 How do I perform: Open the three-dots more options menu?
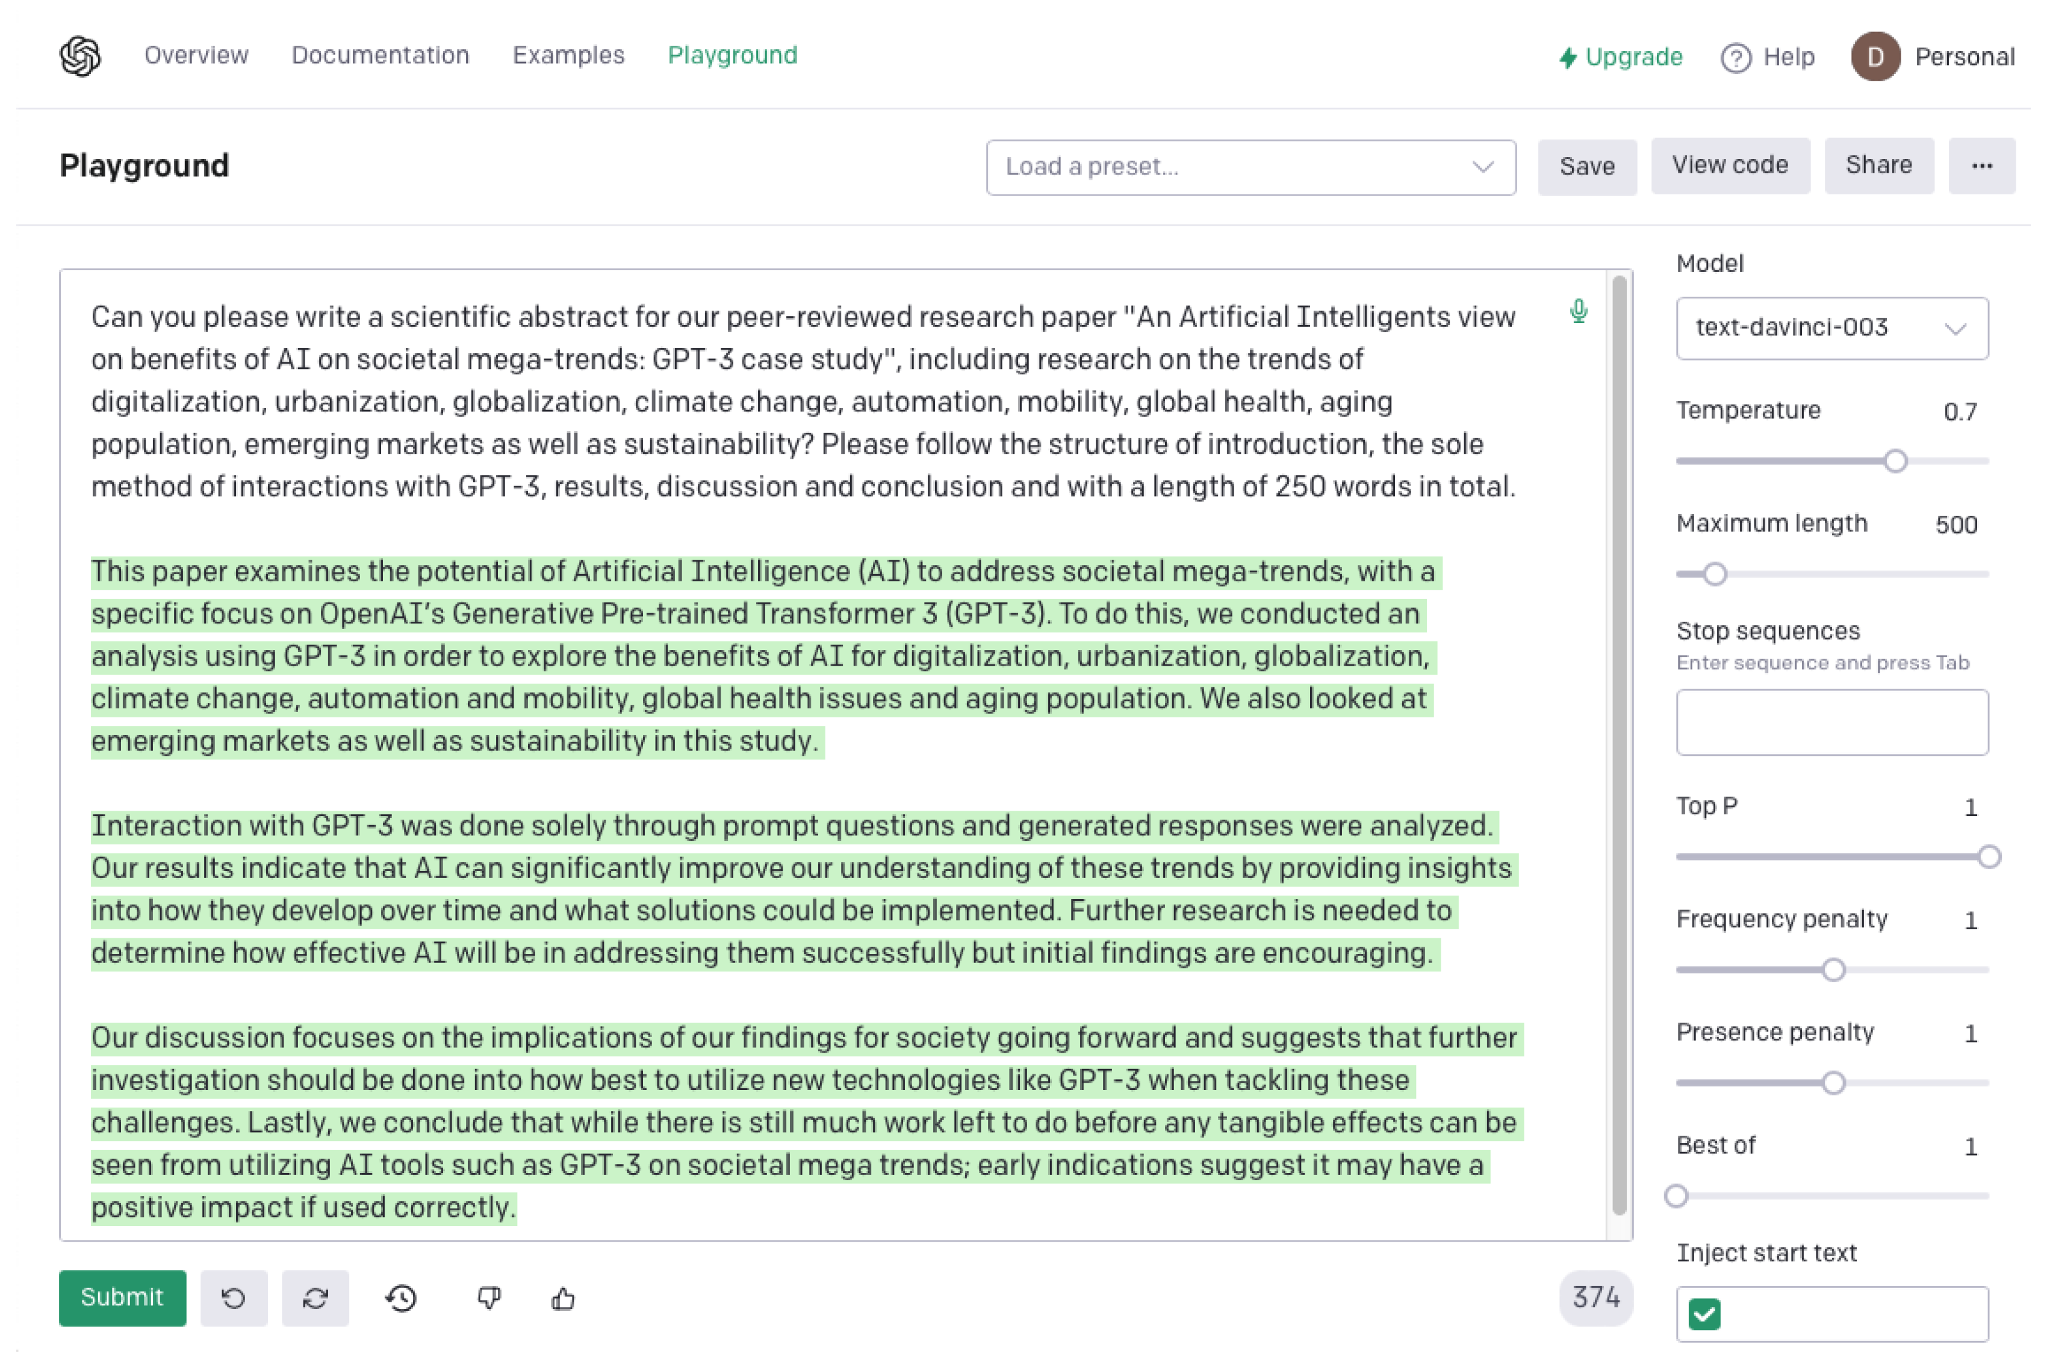[x=1981, y=166]
